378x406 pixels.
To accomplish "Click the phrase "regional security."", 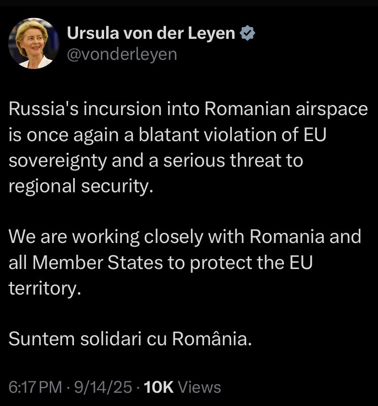I will click(81, 186).
